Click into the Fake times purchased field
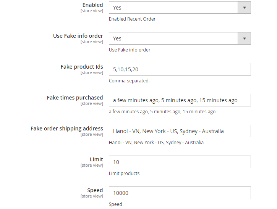The height and width of the screenshot is (209, 277). pos(180,100)
